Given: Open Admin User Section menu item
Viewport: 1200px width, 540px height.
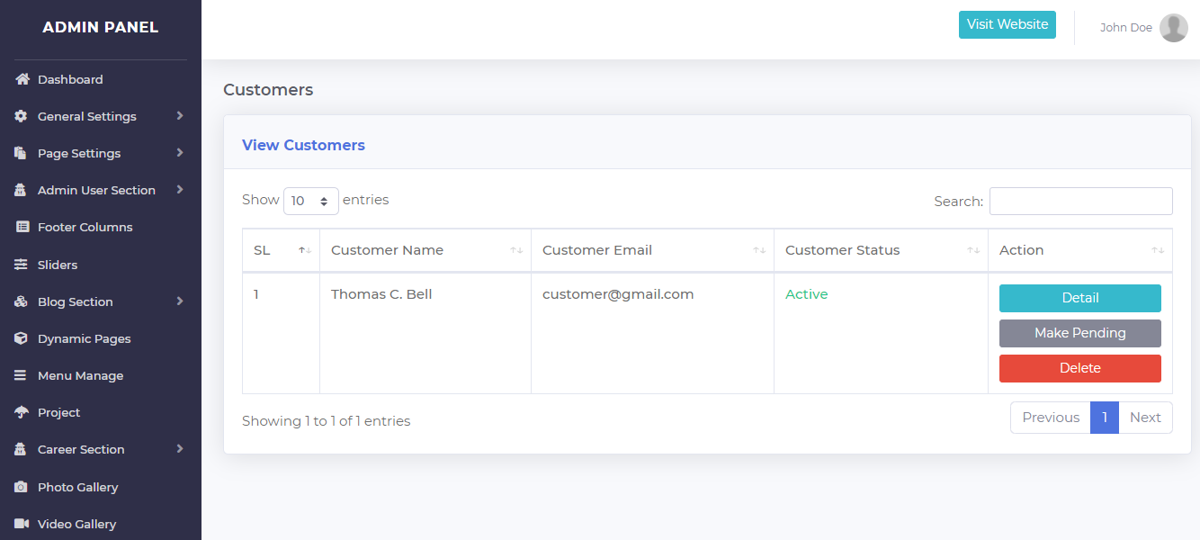Looking at the screenshot, I should (x=96, y=190).
